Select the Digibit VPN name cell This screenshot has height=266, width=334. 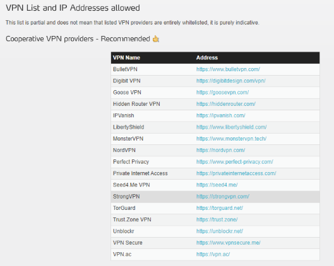[153, 81]
